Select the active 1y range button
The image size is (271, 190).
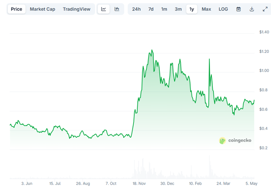click(192, 9)
